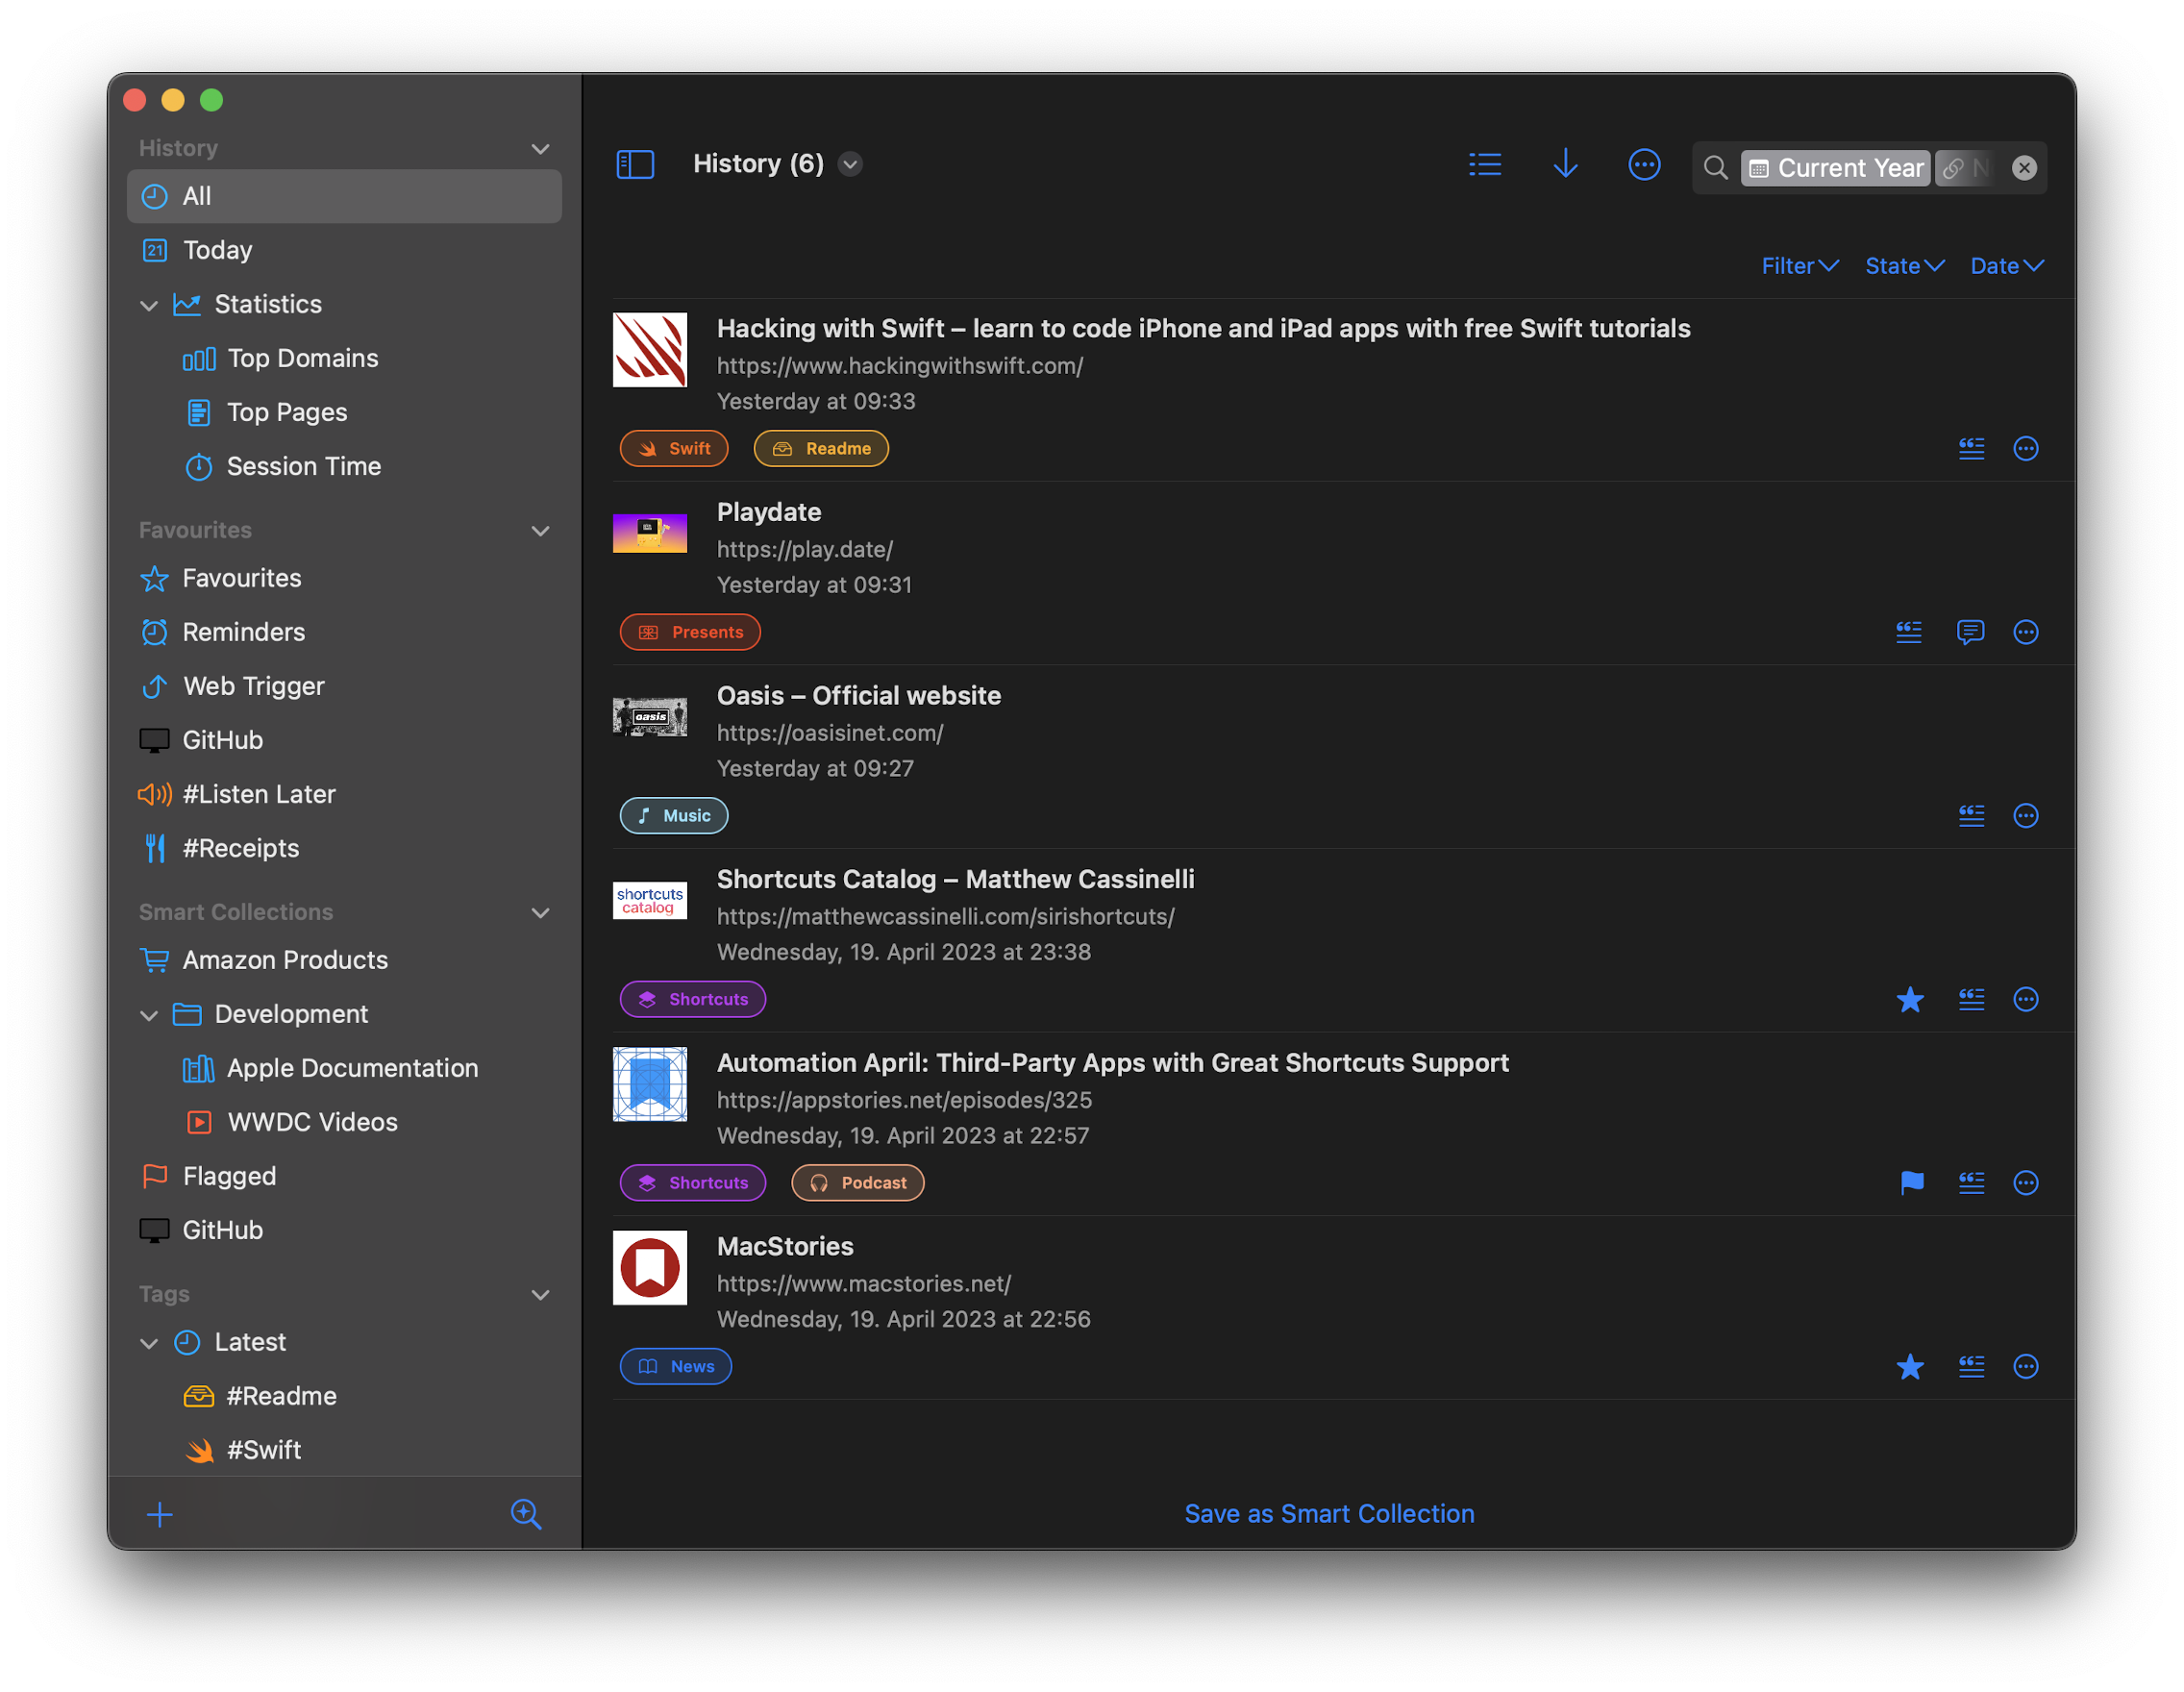Viewport: 2184px width, 1692px height.
Task: Click the Presents tag pill
Action: 690,632
